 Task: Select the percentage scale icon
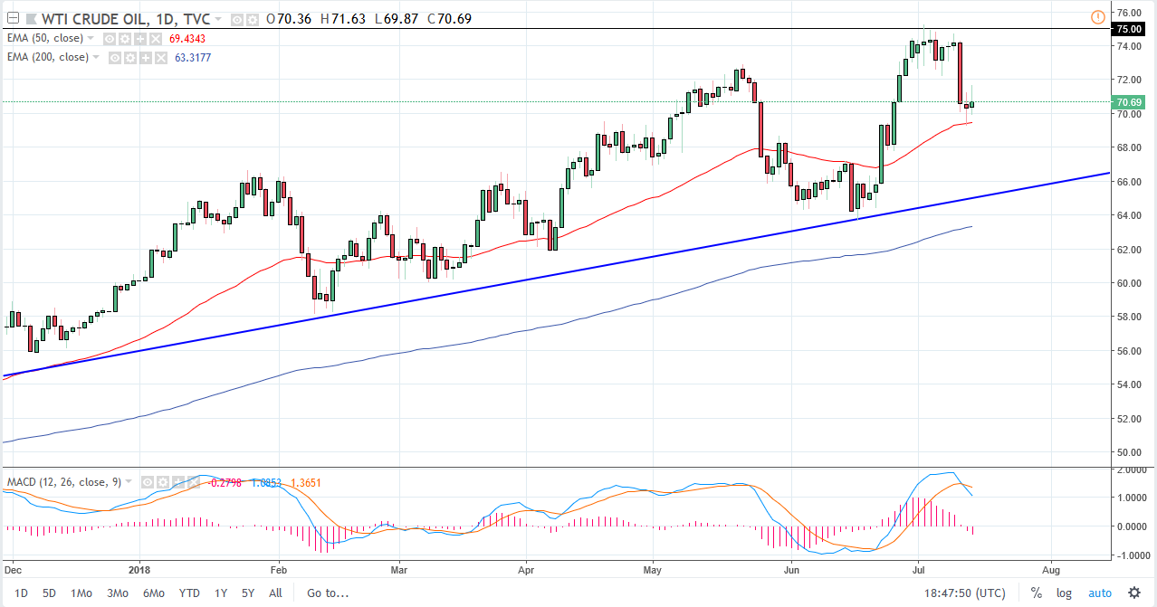click(1037, 593)
